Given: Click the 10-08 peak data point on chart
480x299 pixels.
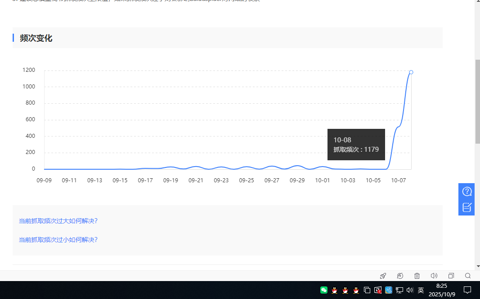Looking at the screenshot, I should [x=411, y=72].
